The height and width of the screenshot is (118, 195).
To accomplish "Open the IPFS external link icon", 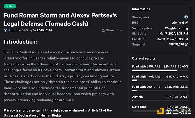I will coord(186,23).
